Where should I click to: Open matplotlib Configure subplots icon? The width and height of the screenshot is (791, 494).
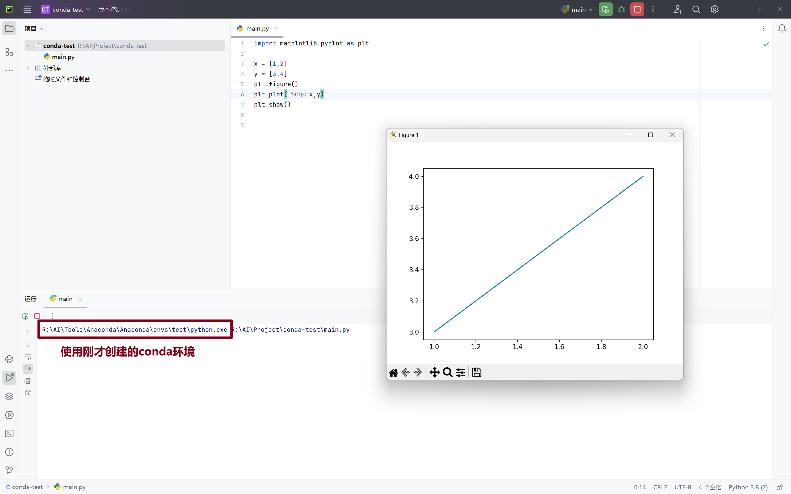pos(460,373)
